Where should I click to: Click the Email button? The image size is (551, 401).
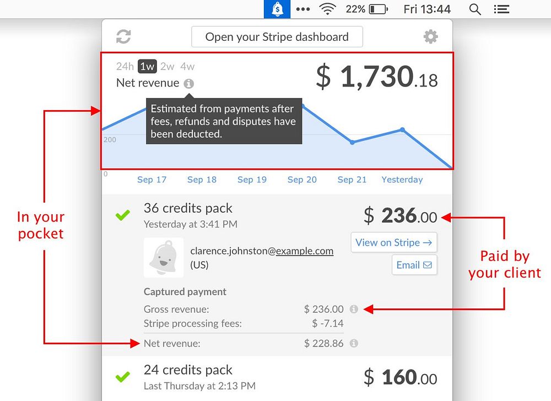pos(414,265)
